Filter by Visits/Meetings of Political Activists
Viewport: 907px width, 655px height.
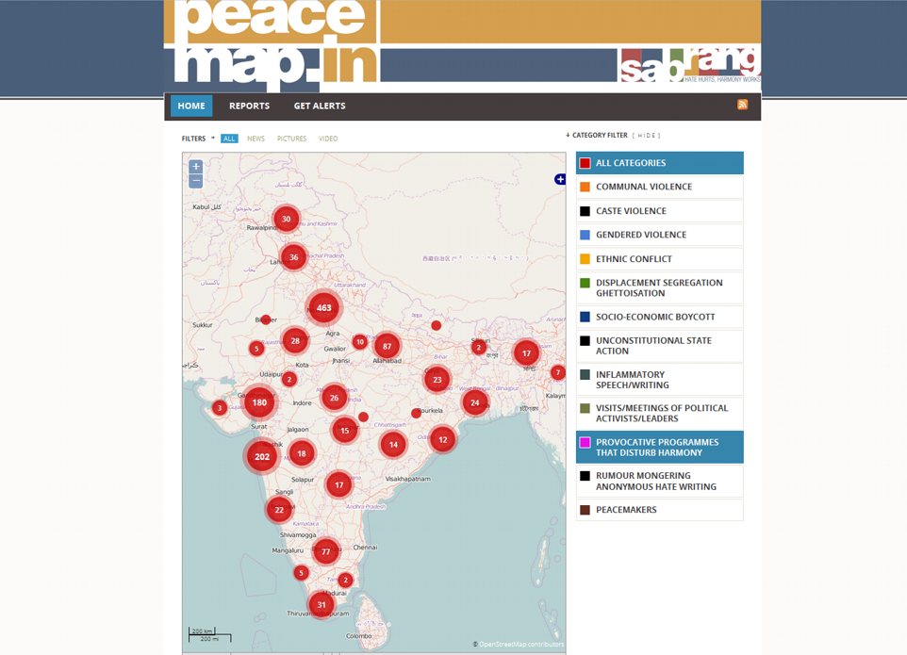659,414
